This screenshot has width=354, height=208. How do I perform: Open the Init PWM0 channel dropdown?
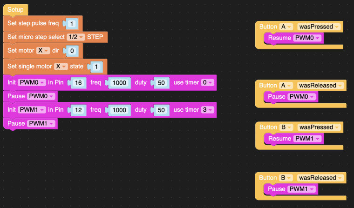click(32, 82)
